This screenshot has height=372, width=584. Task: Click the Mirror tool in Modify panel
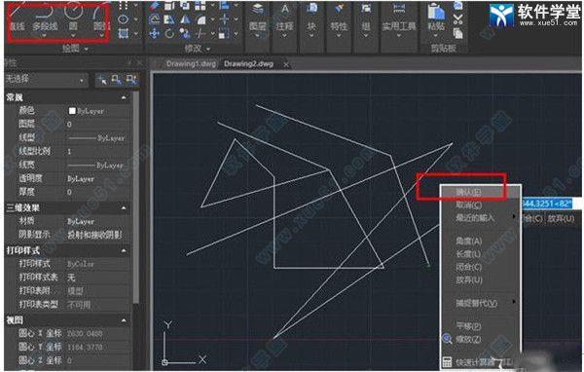point(185,19)
